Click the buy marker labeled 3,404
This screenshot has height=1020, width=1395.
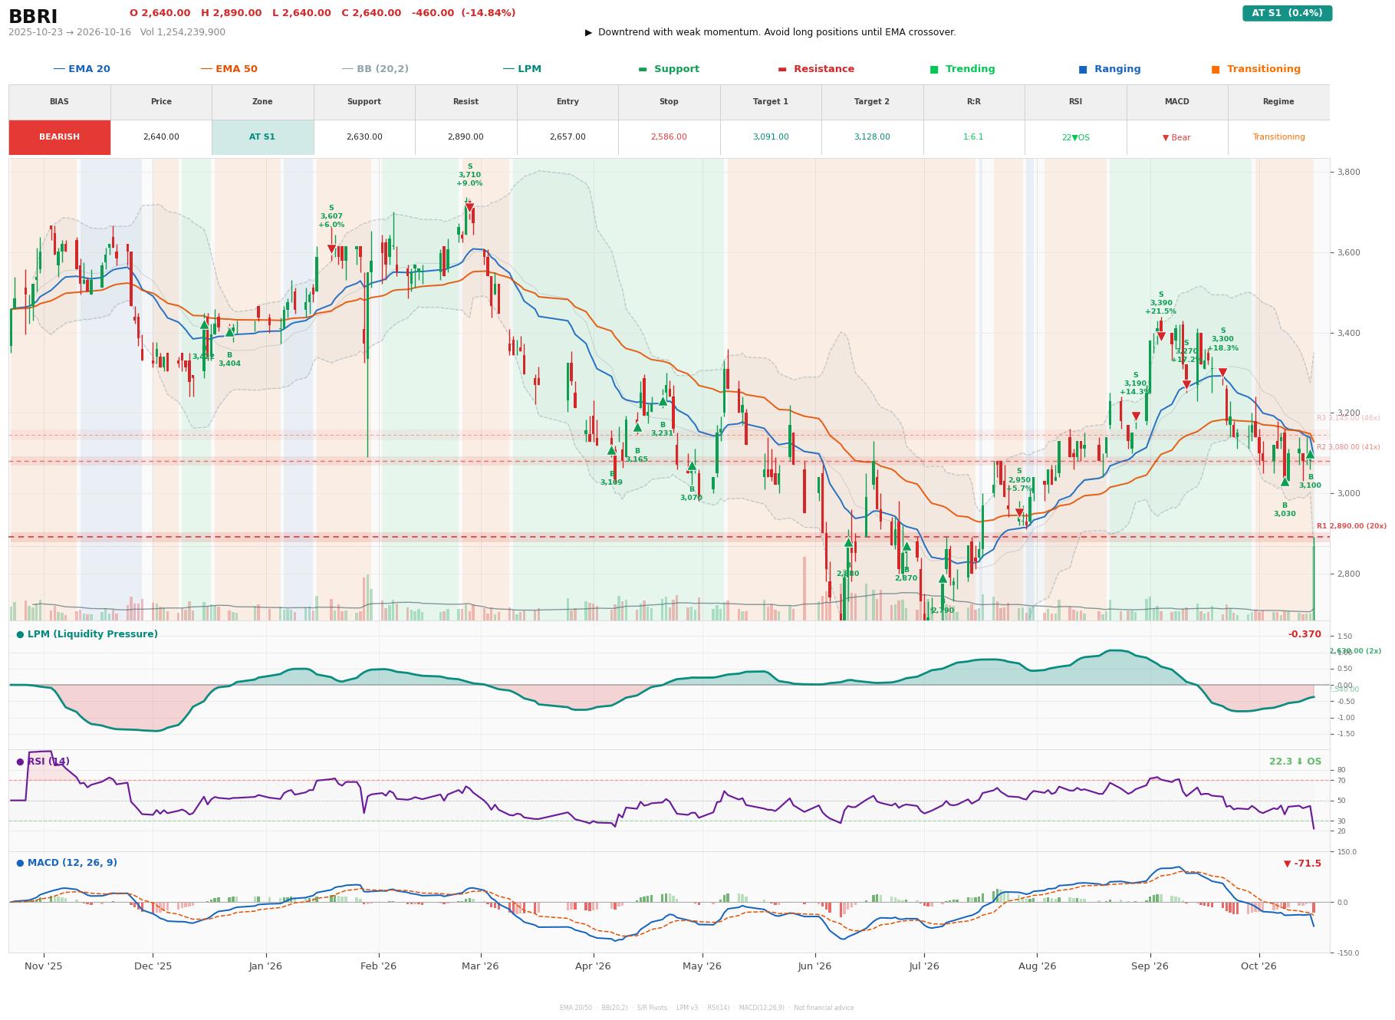pos(229,332)
